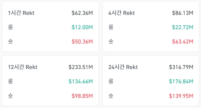Click the 12시간 long amount $134.66M
The height and width of the screenshot is (108, 201).
tap(81, 81)
